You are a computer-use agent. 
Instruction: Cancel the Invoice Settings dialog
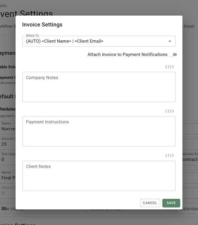pos(150,203)
